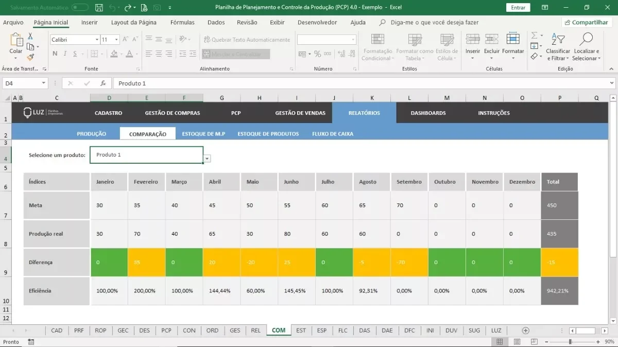Click the DASHBOARDS navigation button
618x347 pixels.
coord(428,113)
